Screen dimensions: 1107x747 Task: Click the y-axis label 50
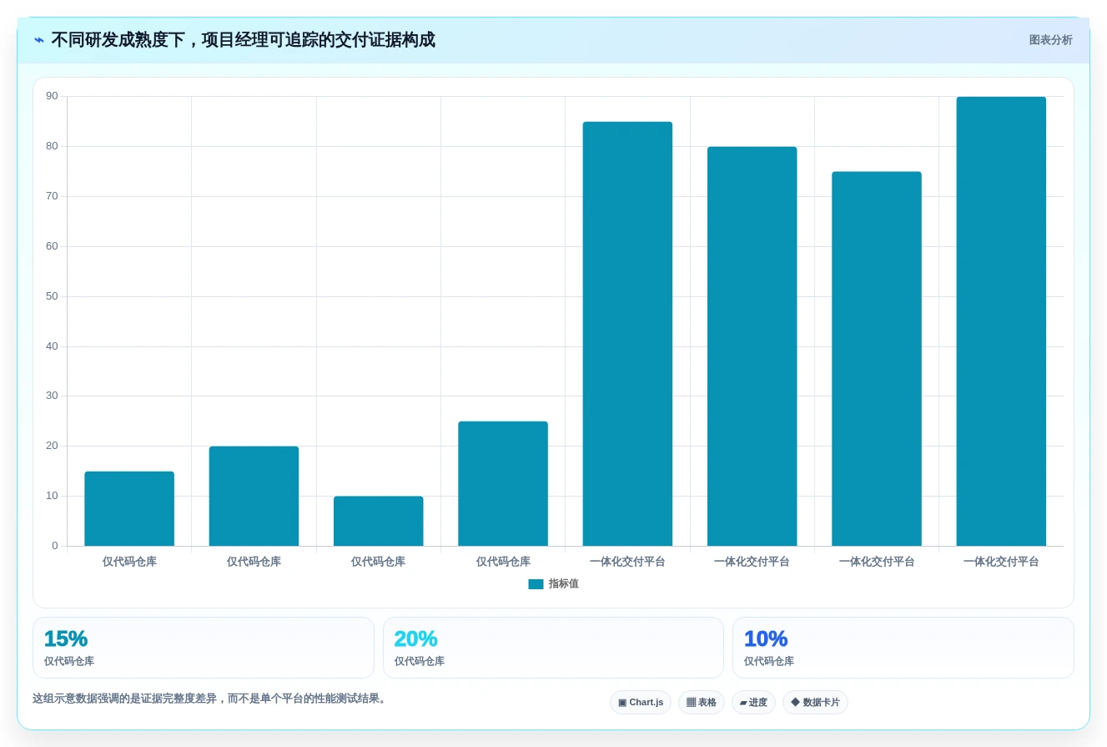52,296
